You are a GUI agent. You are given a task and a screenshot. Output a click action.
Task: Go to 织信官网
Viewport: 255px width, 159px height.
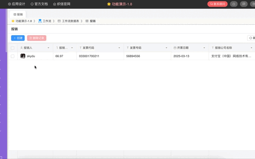coord(62,4)
